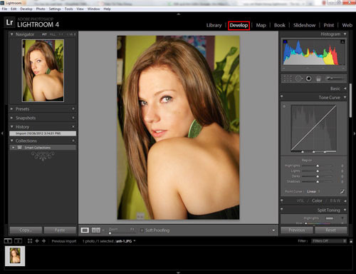Open toolbar content dropdown arrow
The width and height of the screenshot is (356, 274).
tap(273, 230)
